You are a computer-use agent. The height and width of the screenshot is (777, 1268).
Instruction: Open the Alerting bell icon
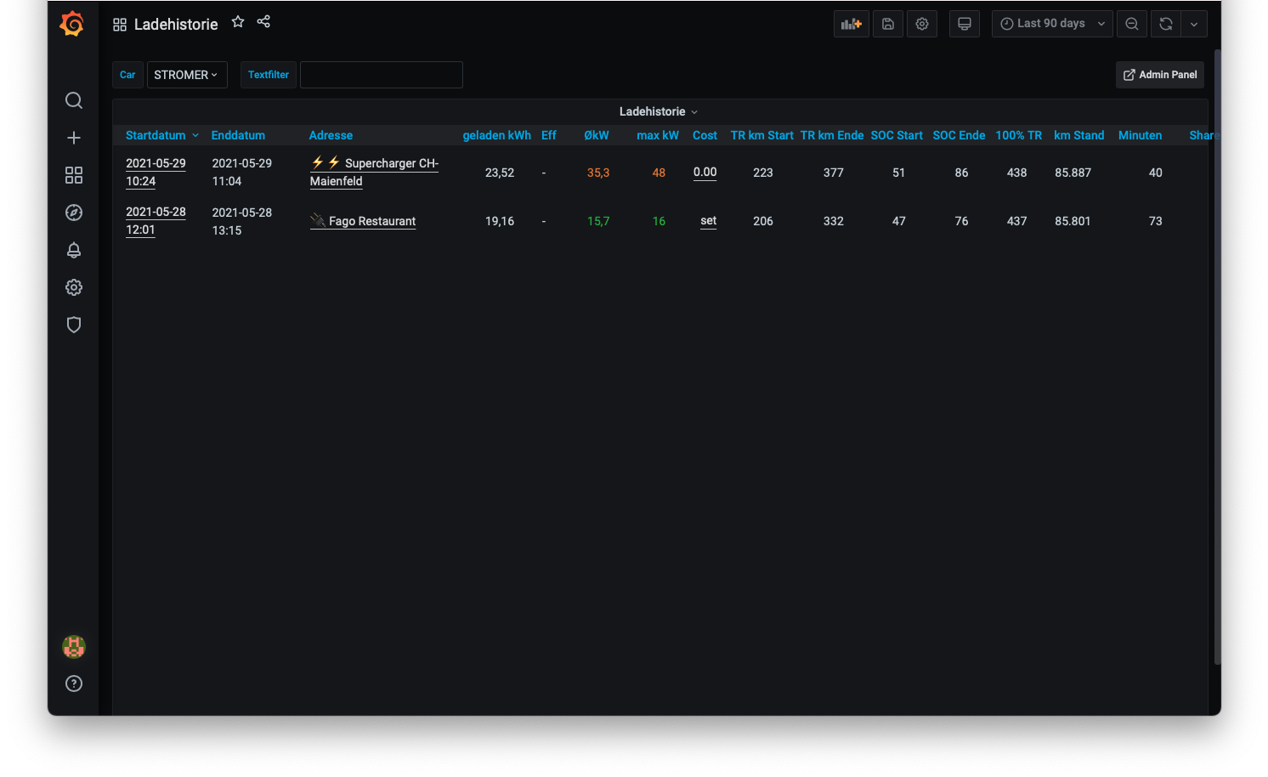point(74,250)
